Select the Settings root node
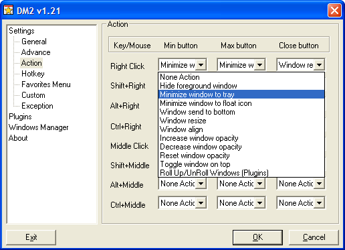345x250 pixels. (x=21, y=31)
